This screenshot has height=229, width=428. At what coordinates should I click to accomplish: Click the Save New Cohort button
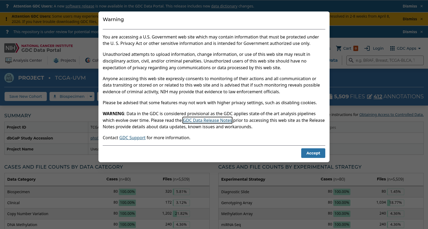coord(26,96)
